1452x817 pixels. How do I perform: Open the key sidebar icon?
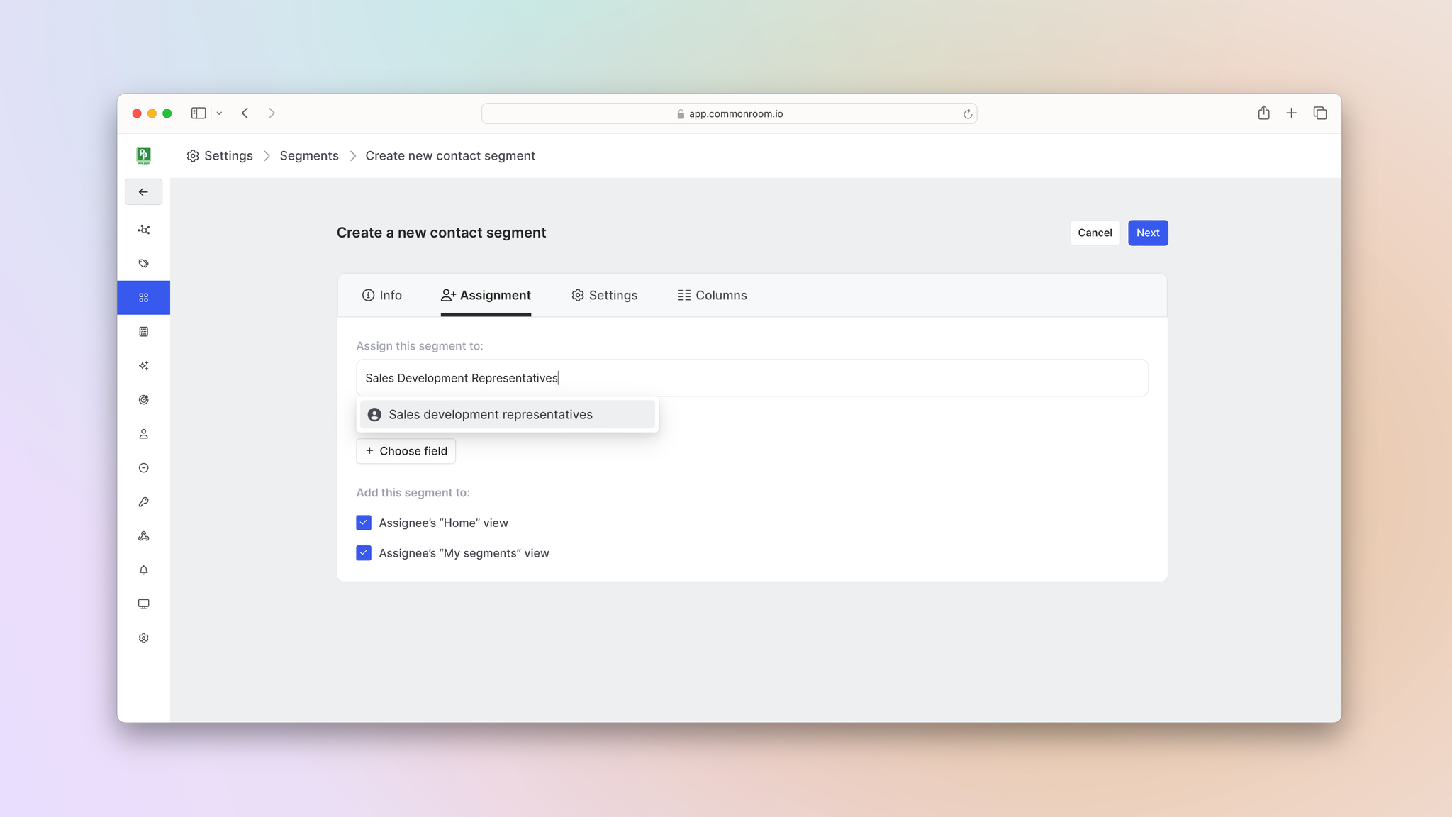pos(143,502)
